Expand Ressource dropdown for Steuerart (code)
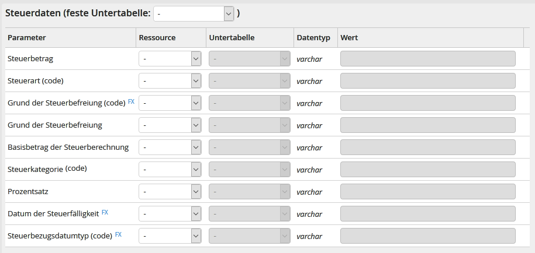This screenshot has width=535, height=253. (x=170, y=81)
